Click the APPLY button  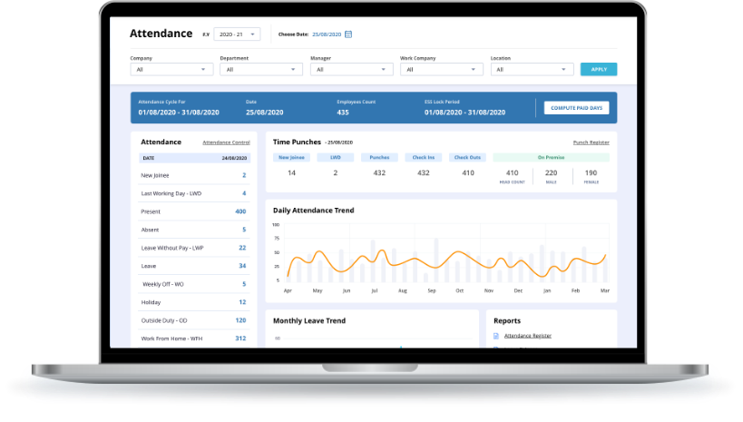pyautogui.click(x=599, y=69)
